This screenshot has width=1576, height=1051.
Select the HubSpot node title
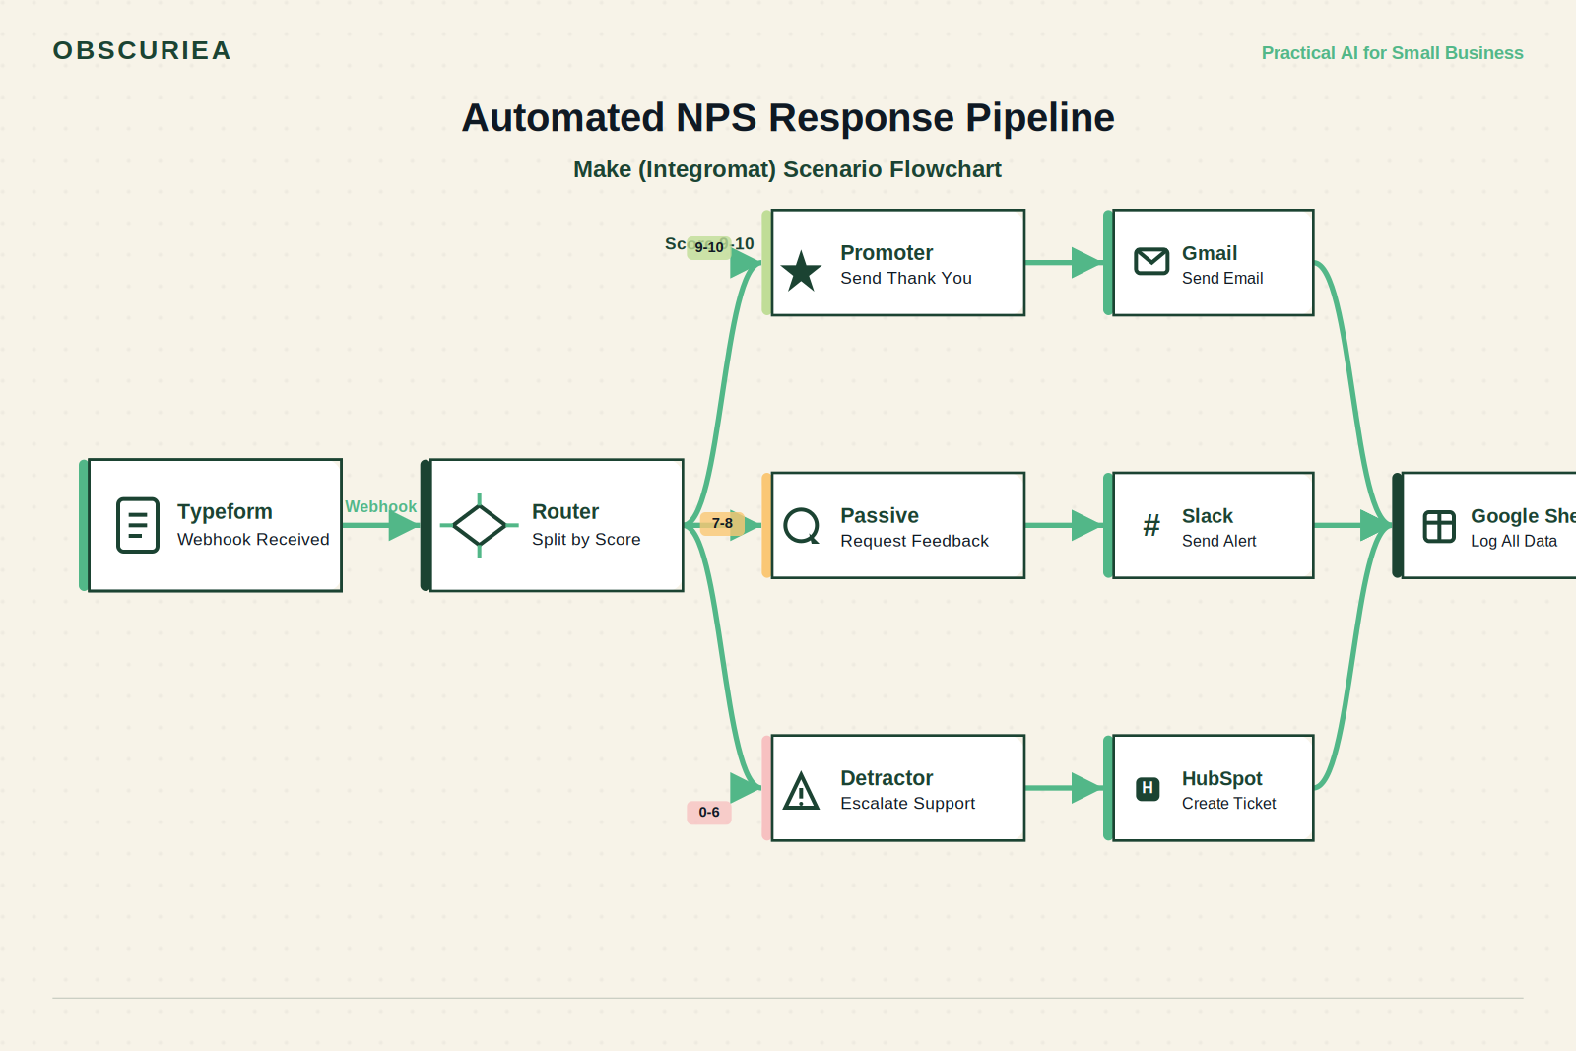(1221, 778)
